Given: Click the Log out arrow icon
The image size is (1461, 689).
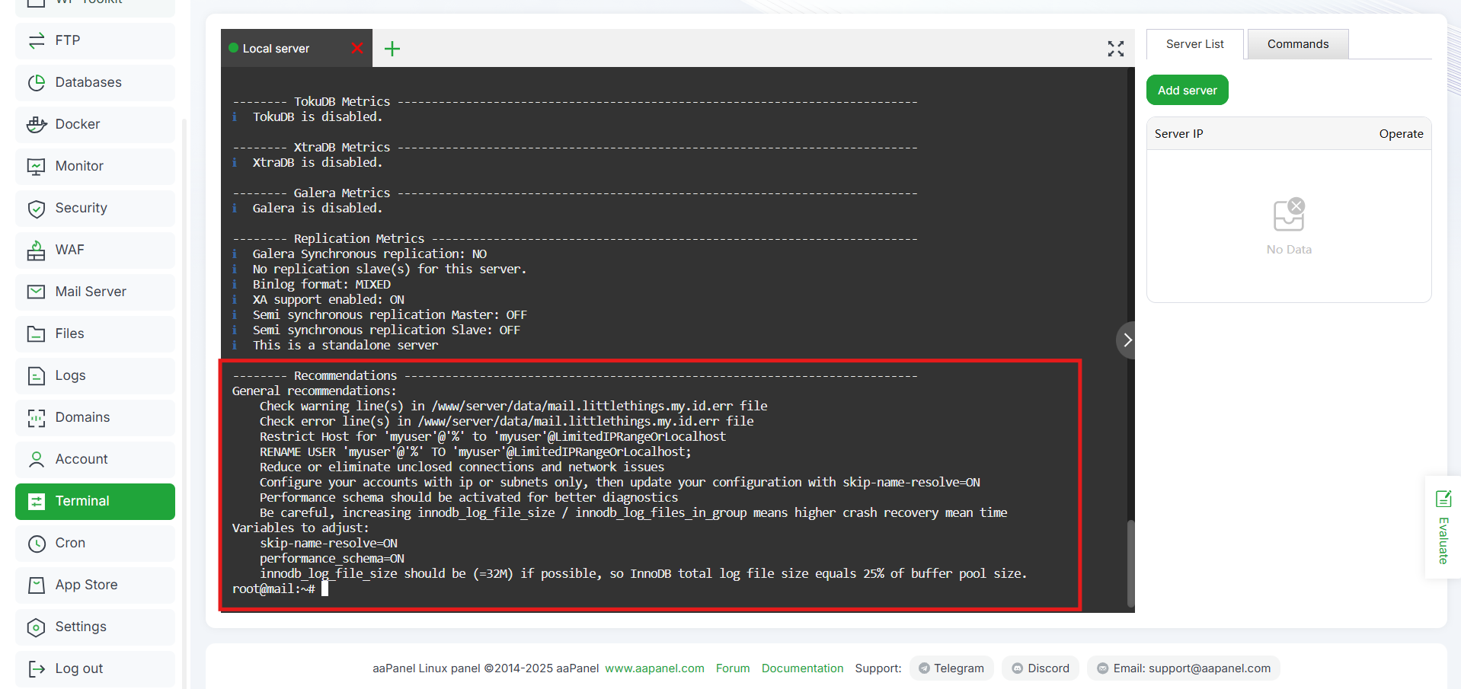Looking at the screenshot, I should click(37, 668).
